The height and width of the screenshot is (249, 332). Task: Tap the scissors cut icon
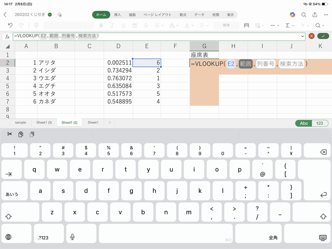click(x=10, y=134)
